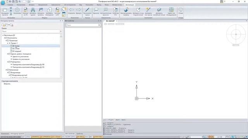Collapse the Вентиляция ДУ root node
Screen dimensions: 248x139
pos(3,35)
